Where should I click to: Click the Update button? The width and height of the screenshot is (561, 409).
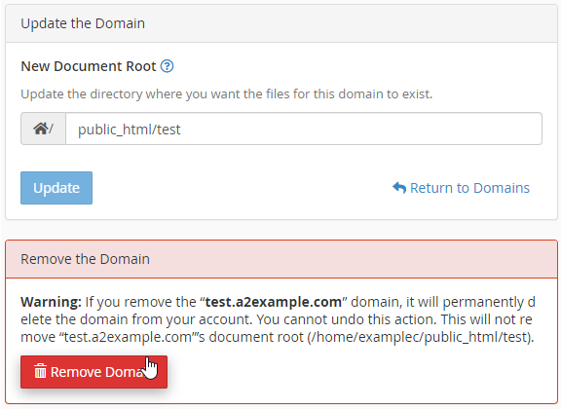tap(56, 188)
